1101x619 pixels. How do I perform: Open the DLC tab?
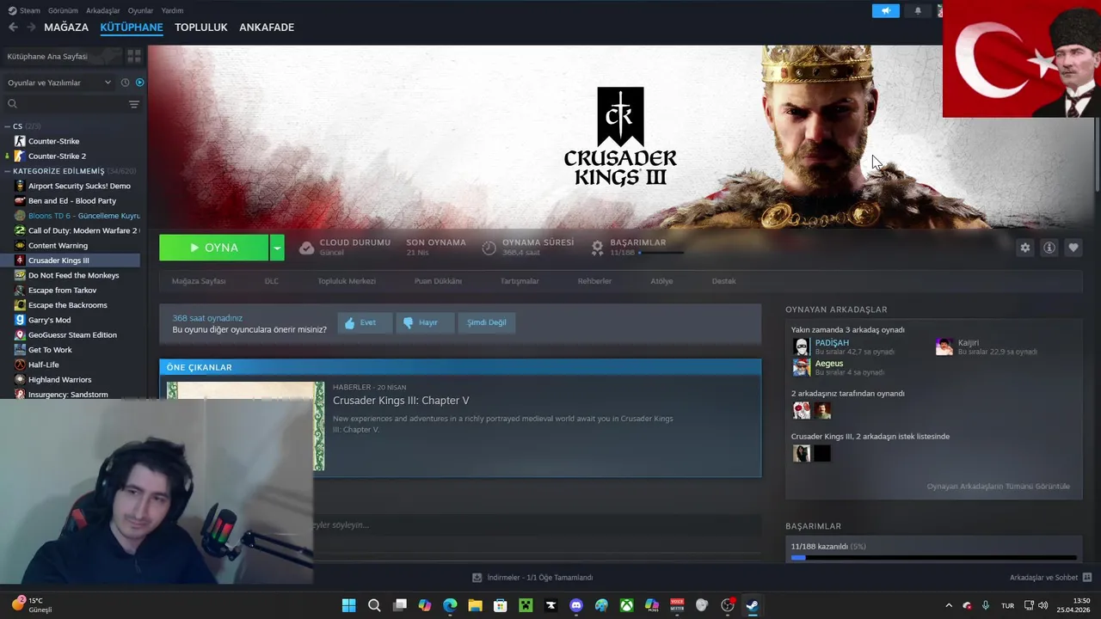[272, 281]
